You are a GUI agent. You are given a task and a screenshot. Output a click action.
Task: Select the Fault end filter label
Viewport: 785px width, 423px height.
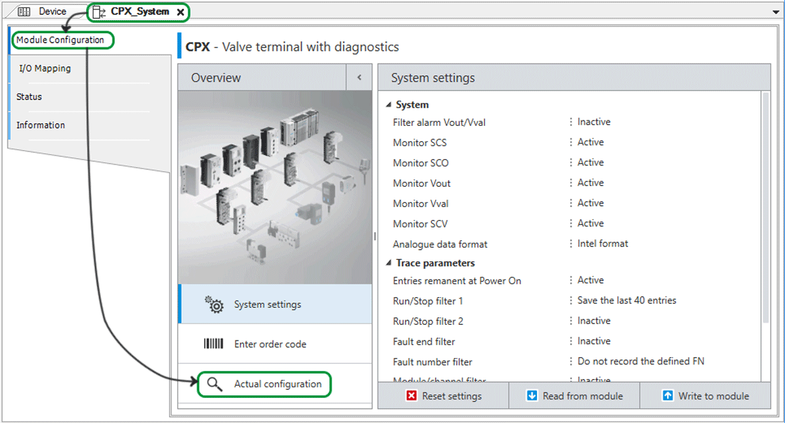point(424,342)
